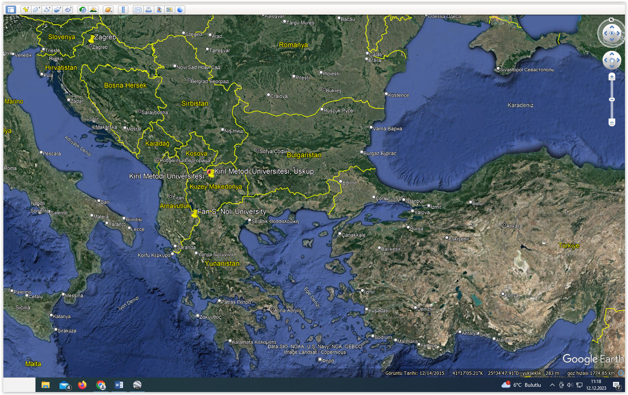Open the weather widget 6°C Bulutlu

coord(521,385)
